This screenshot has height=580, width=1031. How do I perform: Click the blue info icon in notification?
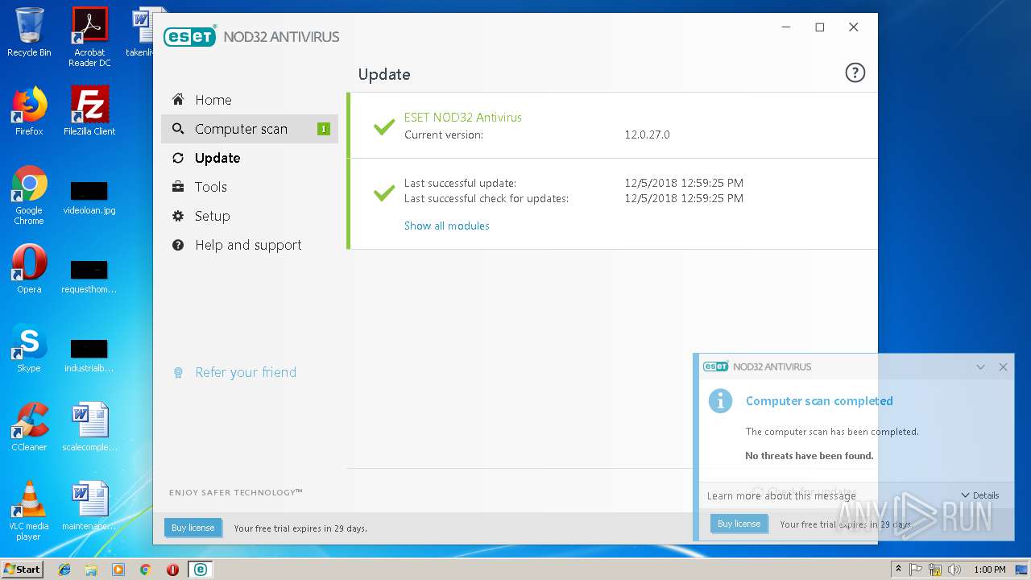pos(720,400)
